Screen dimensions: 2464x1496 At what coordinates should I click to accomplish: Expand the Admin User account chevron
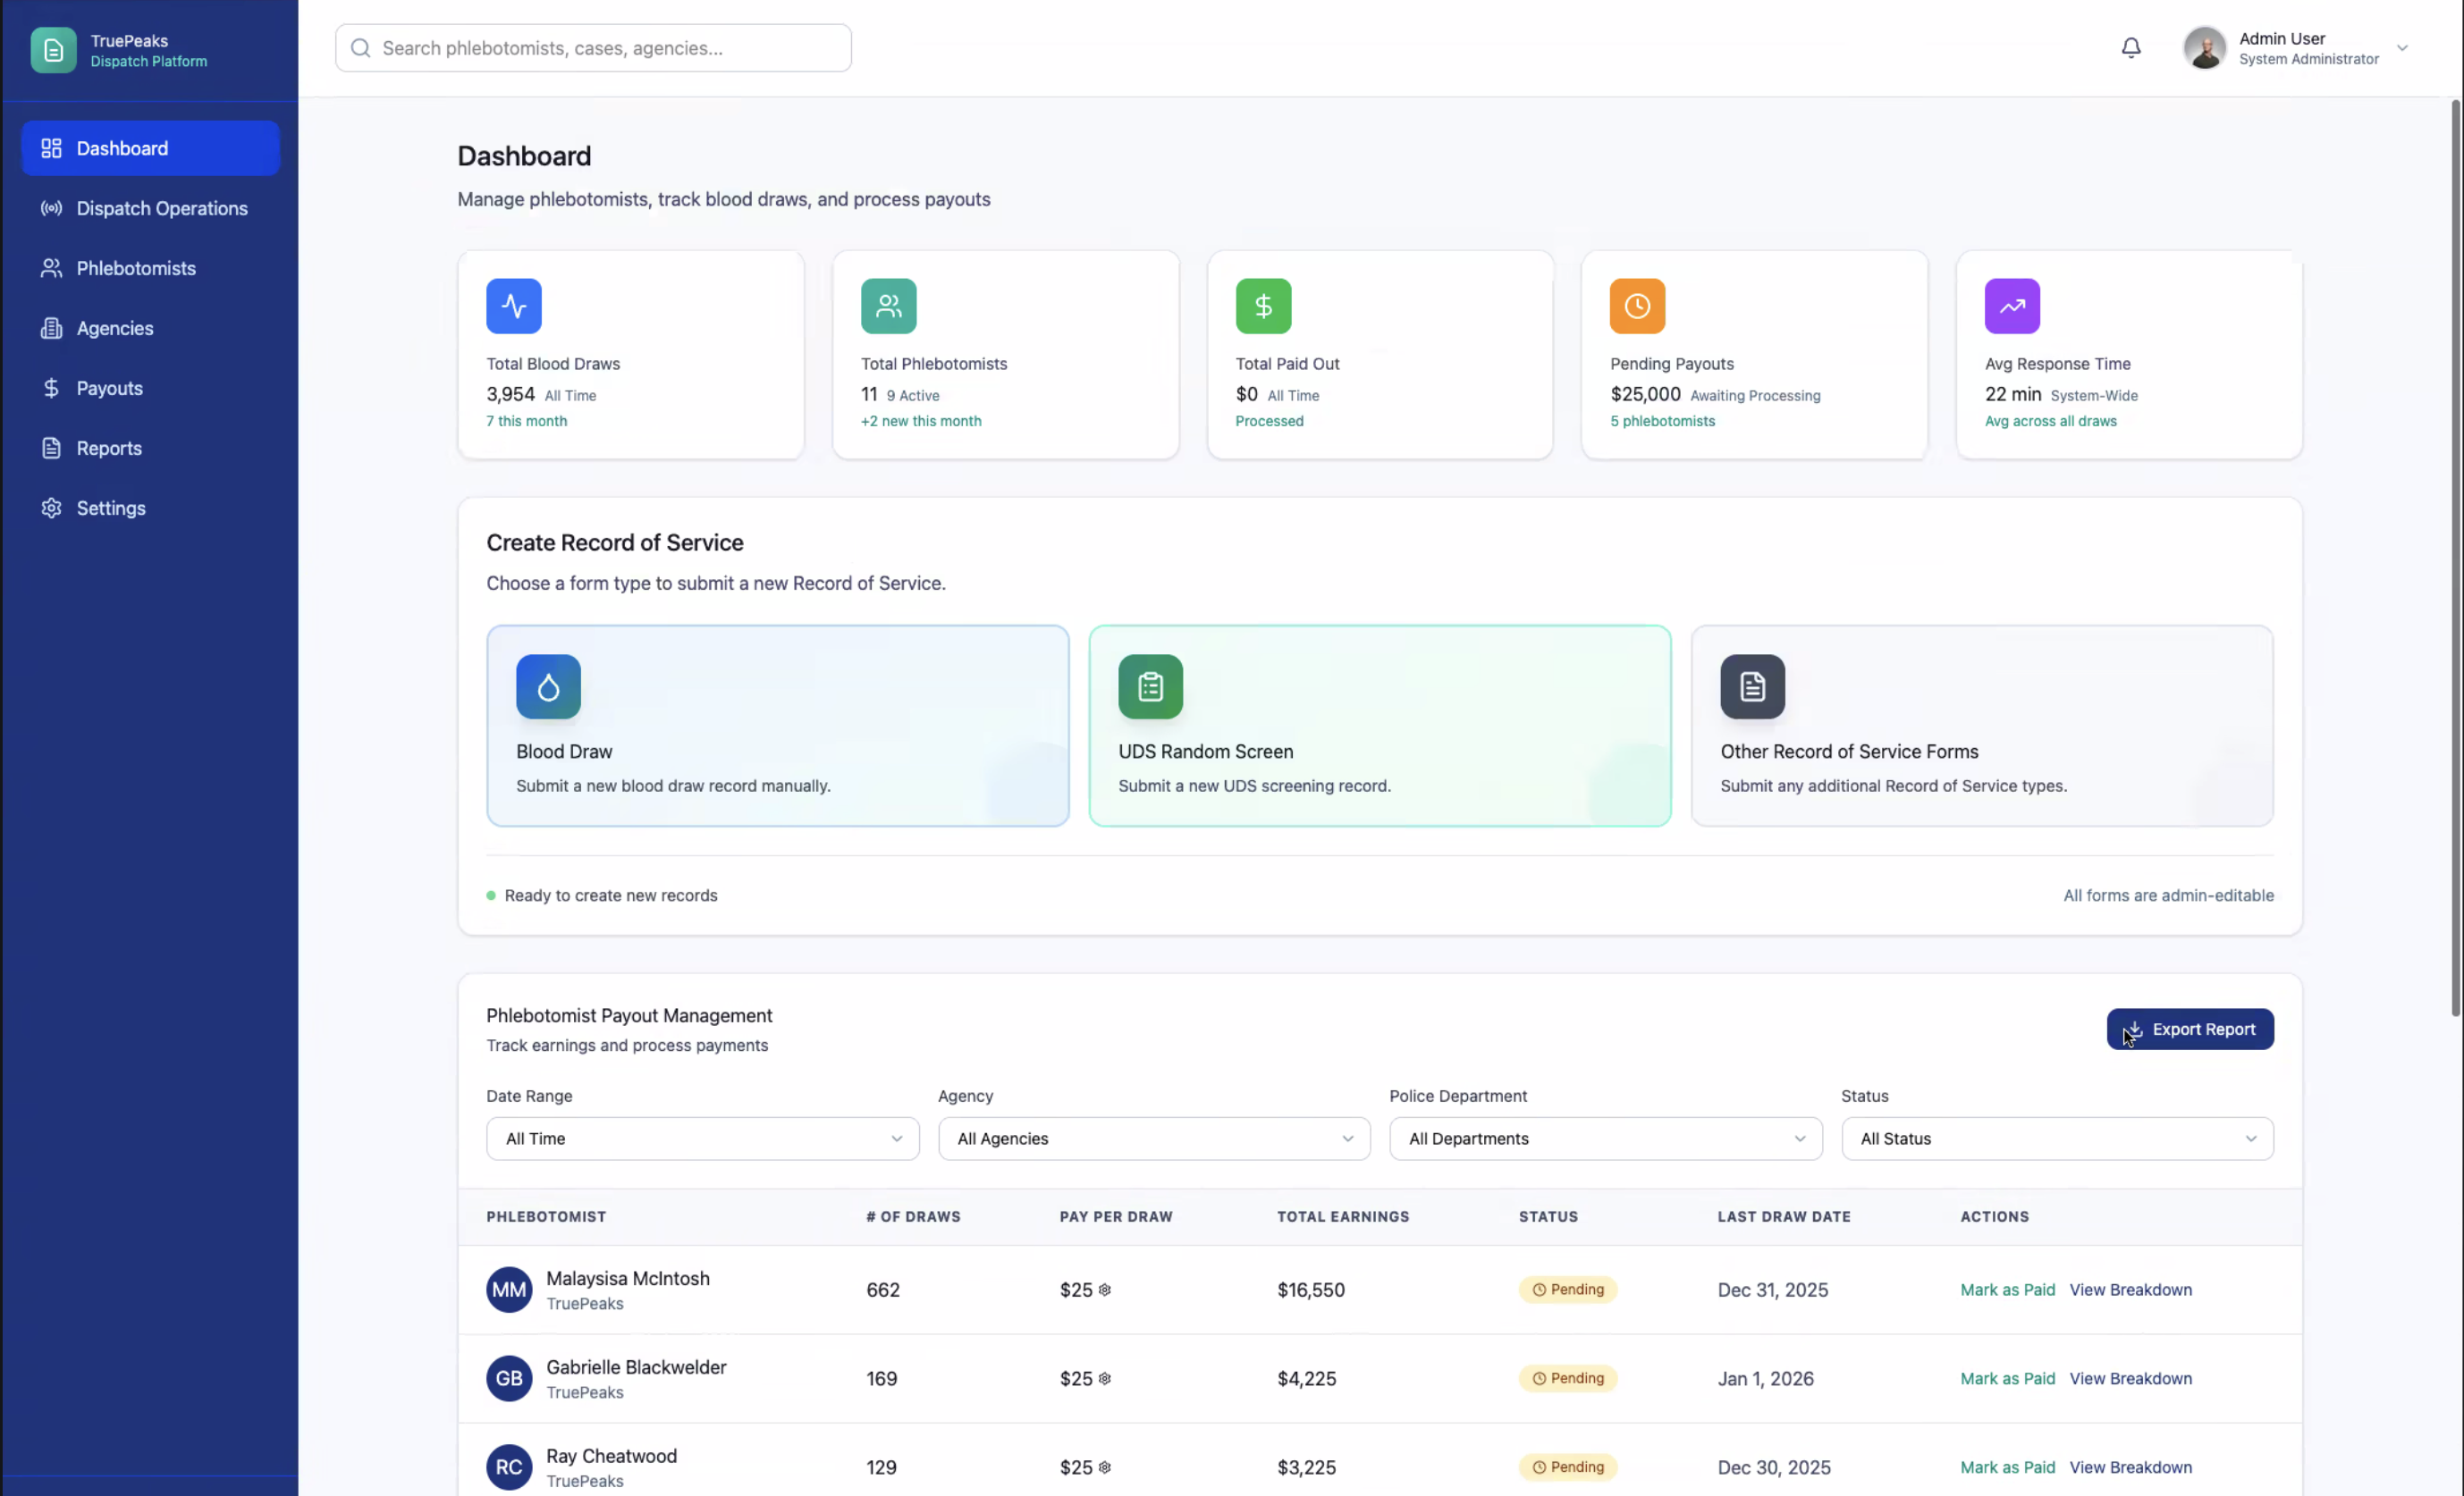2402,48
